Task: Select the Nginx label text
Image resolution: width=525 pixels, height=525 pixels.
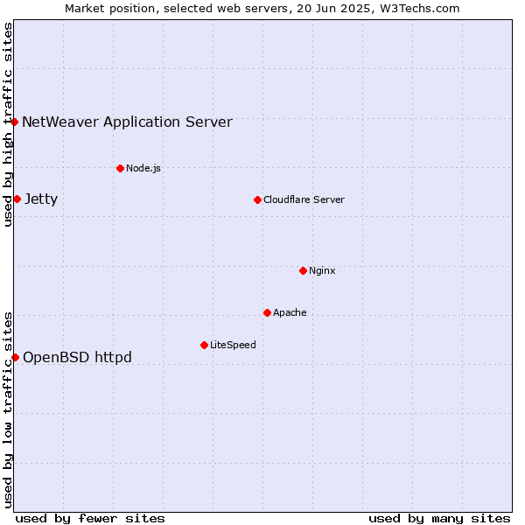Action: 322,270
